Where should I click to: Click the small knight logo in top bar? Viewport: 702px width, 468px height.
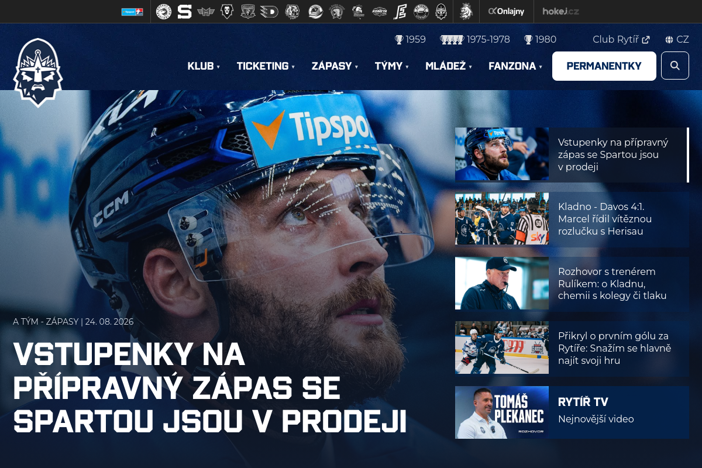(441, 11)
